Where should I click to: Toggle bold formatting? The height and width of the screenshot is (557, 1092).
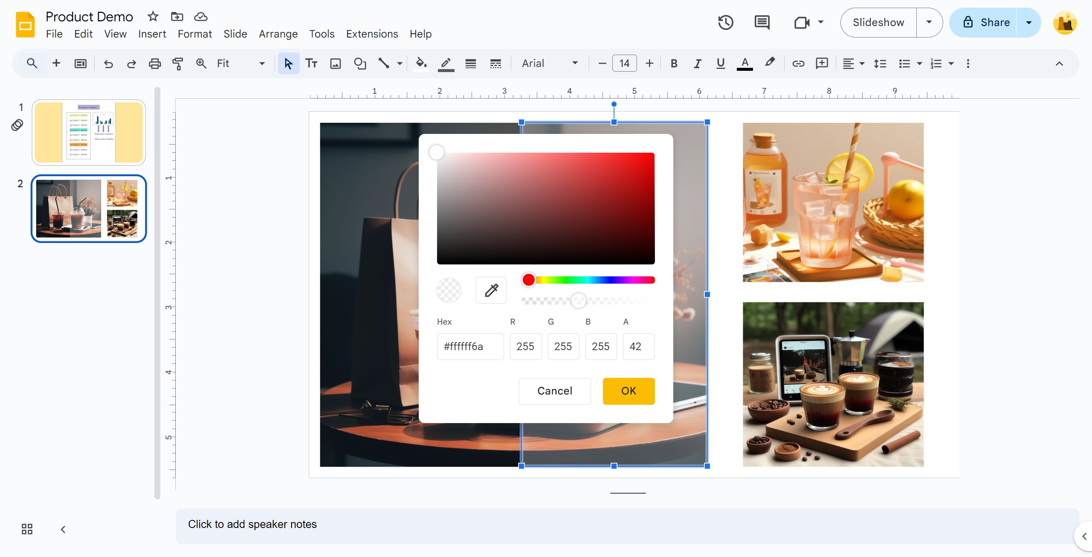pyautogui.click(x=674, y=64)
